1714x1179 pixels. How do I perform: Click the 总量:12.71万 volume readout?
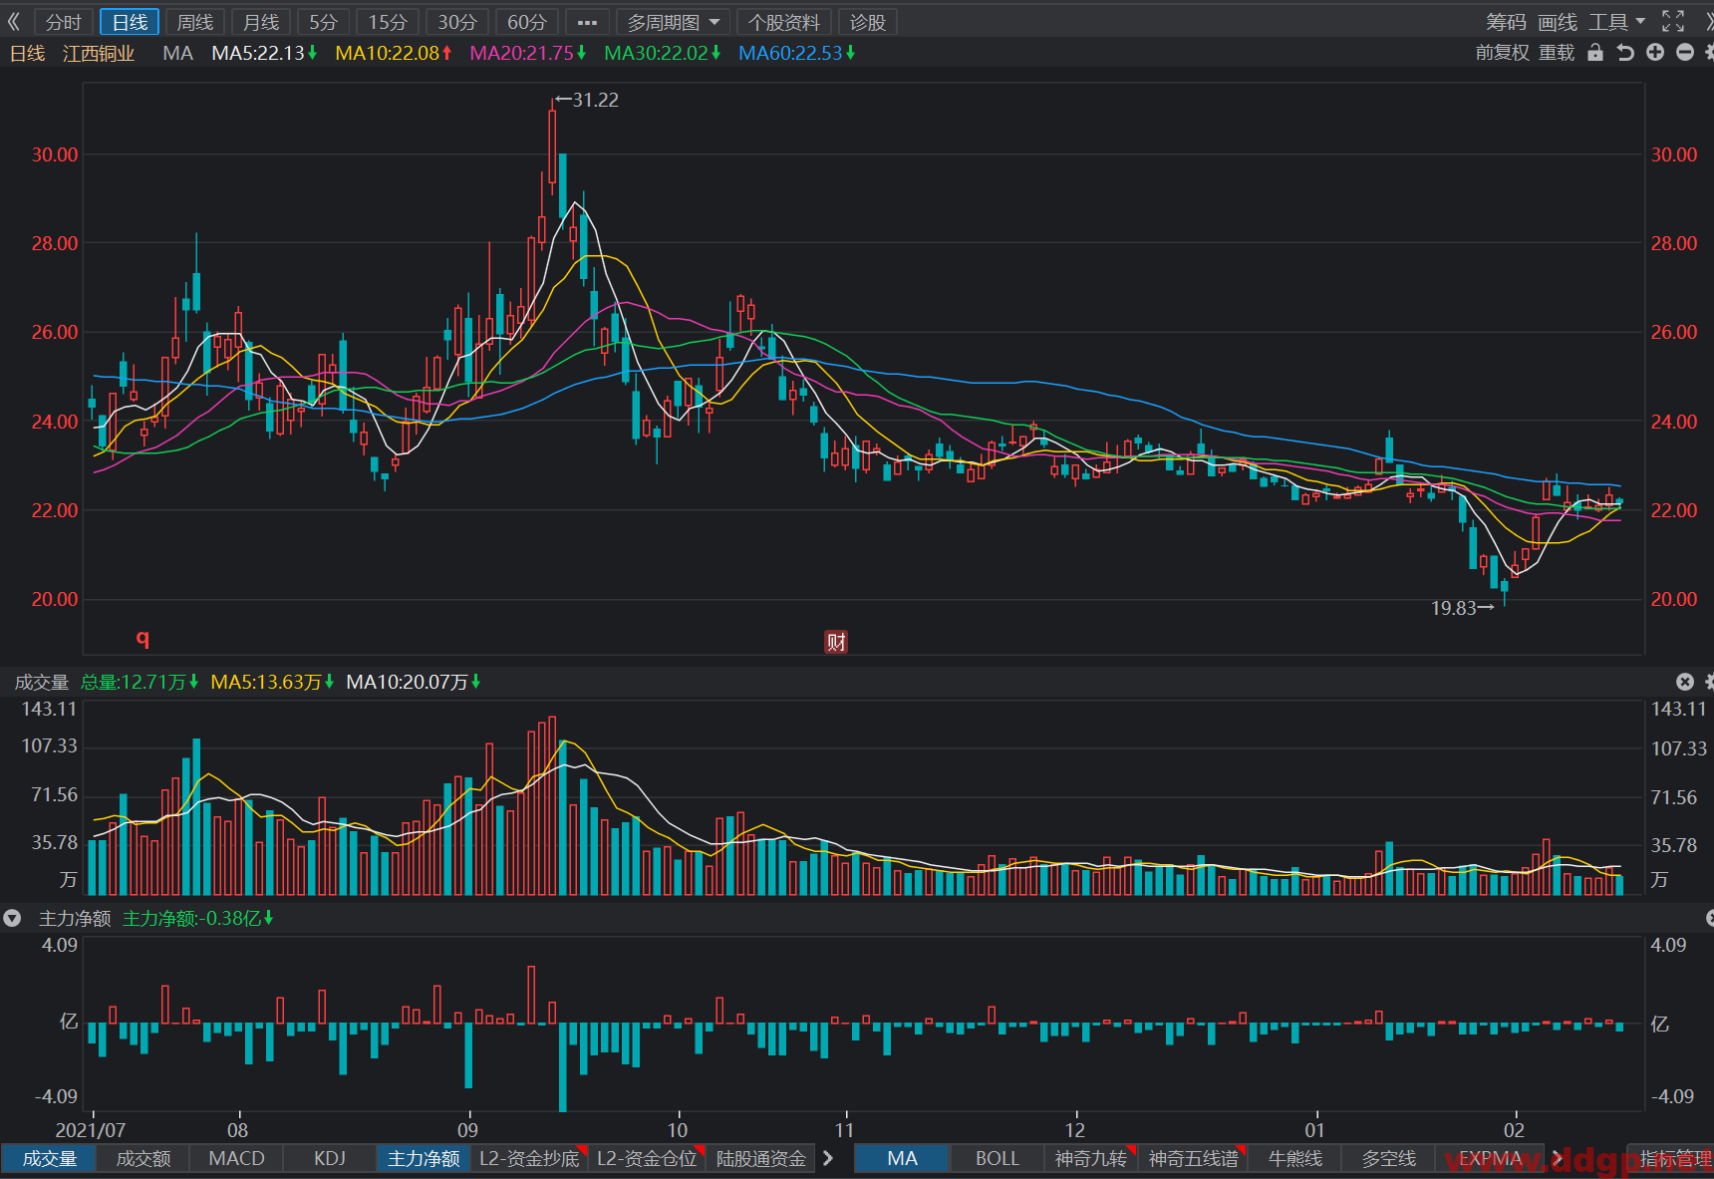click(140, 682)
